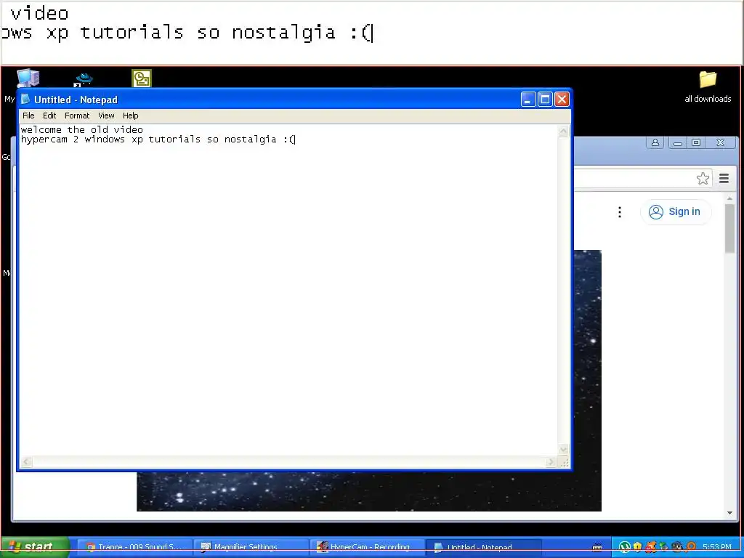The width and height of the screenshot is (744, 558).
Task: Open the Chrome hamburger menu
Action: point(724,179)
